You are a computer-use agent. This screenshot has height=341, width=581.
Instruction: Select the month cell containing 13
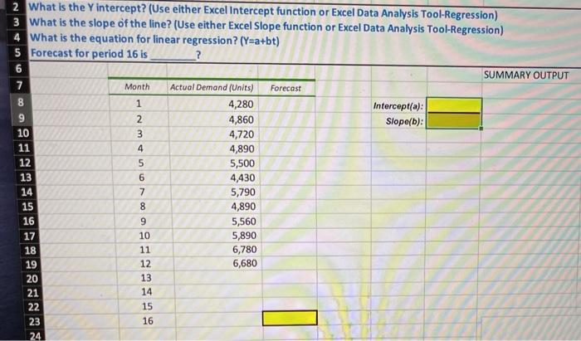[x=145, y=278]
